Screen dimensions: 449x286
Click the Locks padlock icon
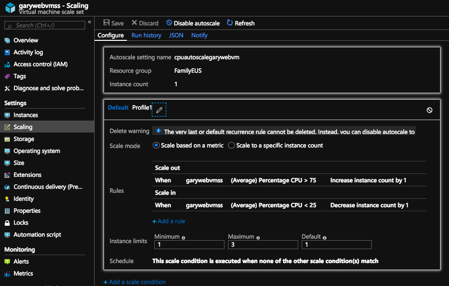[x=7, y=223]
